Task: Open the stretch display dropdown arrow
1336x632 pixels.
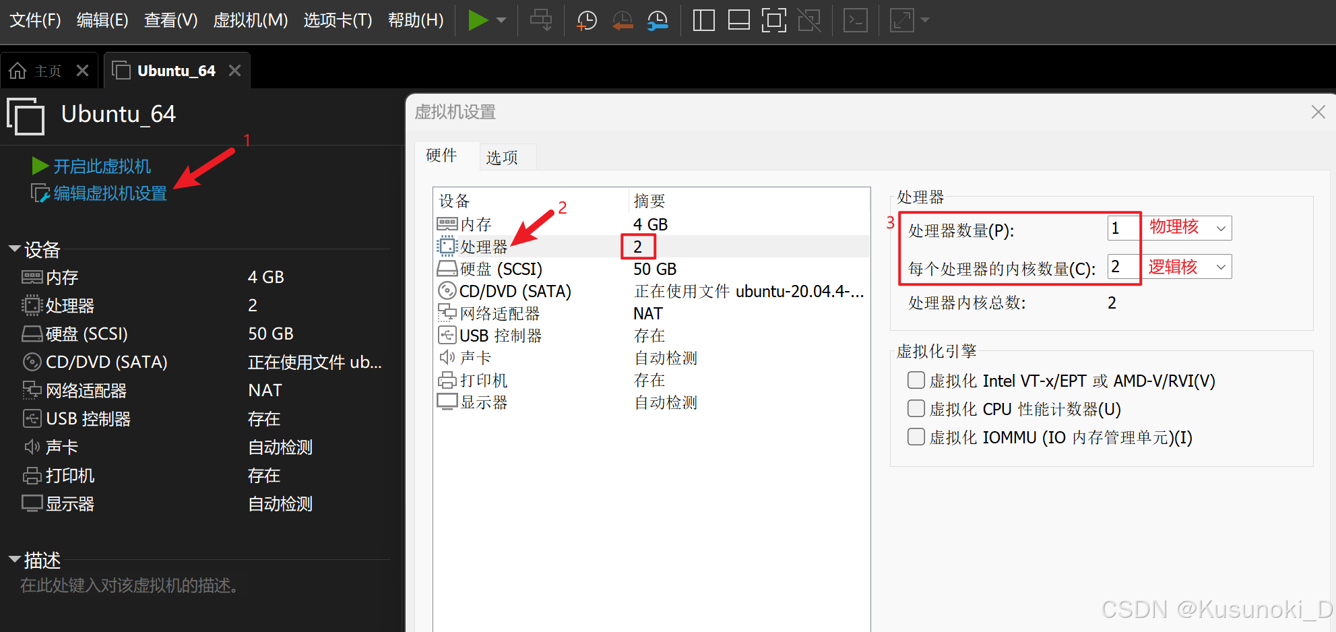Action: point(925,20)
